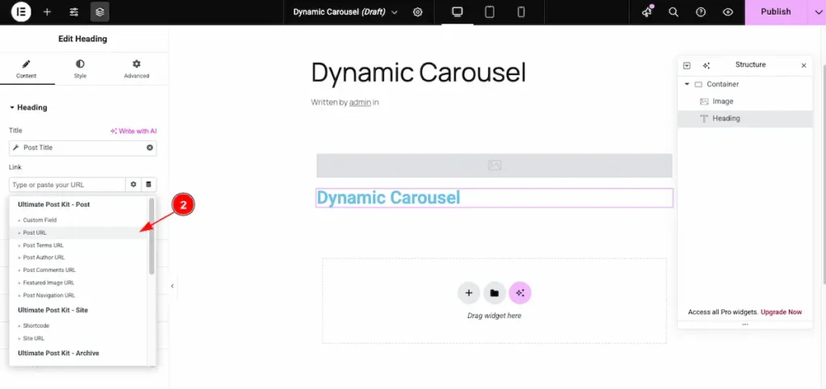Screen dimensions: 826x389
Task: Preview changes with eye icon
Action: pyautogui.click(x=728, y=12)
